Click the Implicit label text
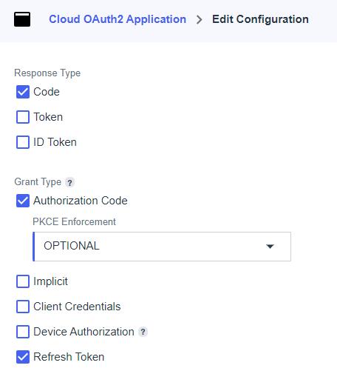337x371 pixels. pos(50,281)
